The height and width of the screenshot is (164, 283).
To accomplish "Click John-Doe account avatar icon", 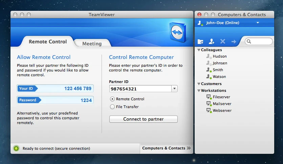I will [200, 23].
